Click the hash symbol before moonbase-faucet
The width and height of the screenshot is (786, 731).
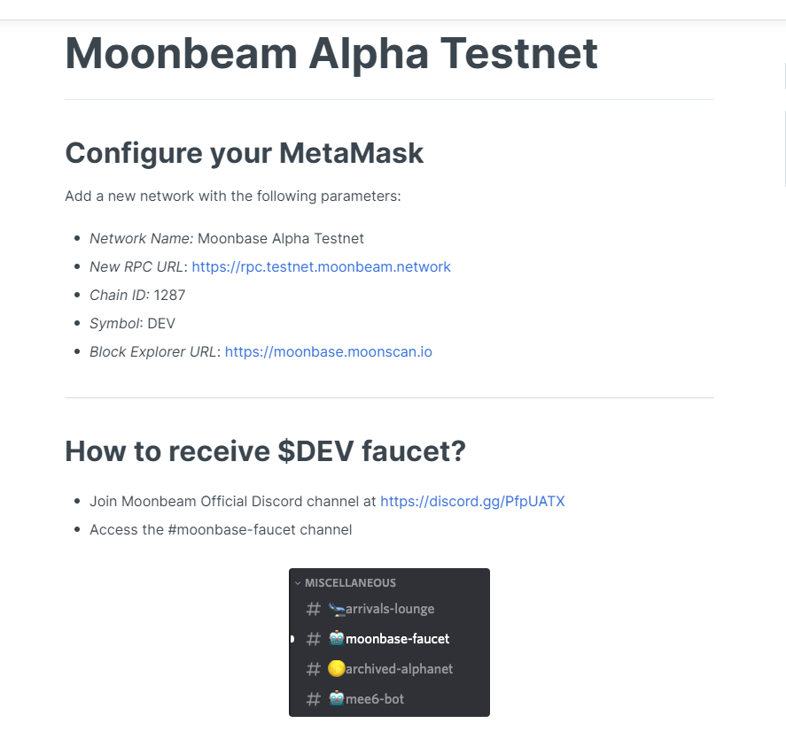tap(313, 639)
